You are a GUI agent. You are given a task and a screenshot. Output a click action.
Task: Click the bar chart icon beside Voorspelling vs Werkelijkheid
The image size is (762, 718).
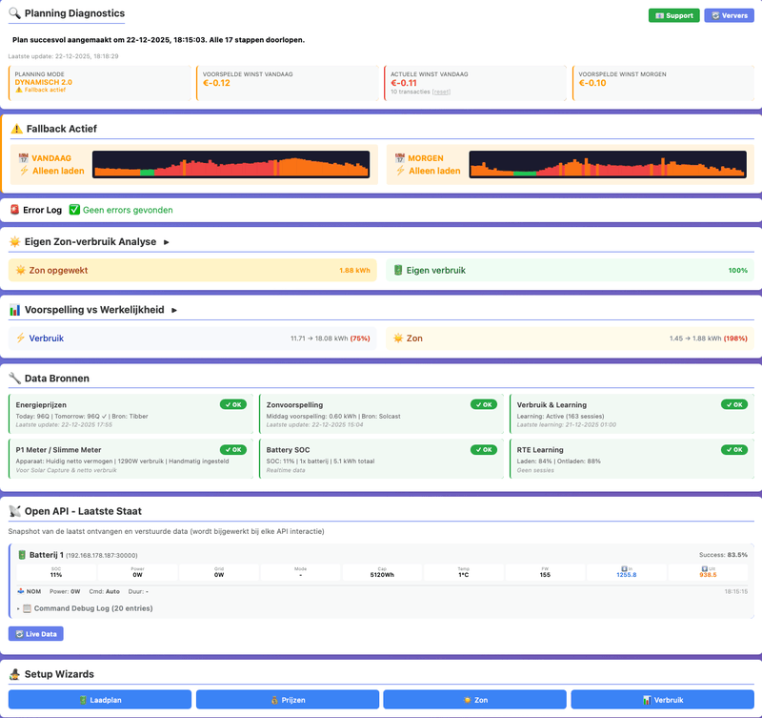[x=14, y=310]
